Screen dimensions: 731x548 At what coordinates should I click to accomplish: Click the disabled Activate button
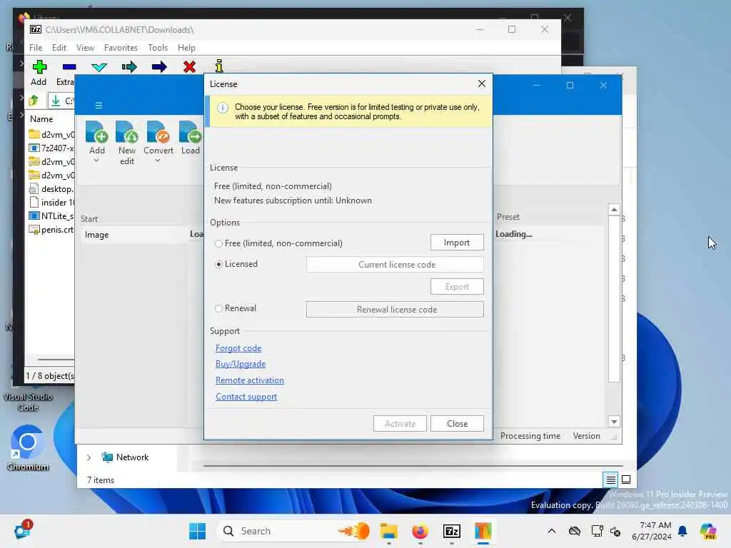click(x=400, y=424)
